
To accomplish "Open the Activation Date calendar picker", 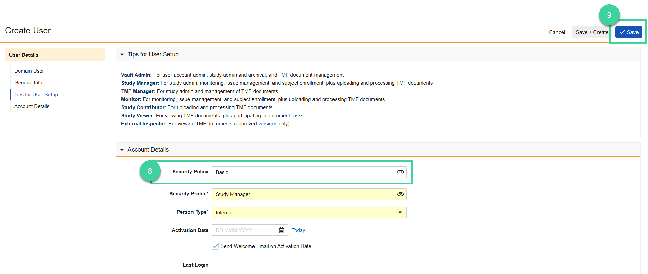I will coord(281,230).
